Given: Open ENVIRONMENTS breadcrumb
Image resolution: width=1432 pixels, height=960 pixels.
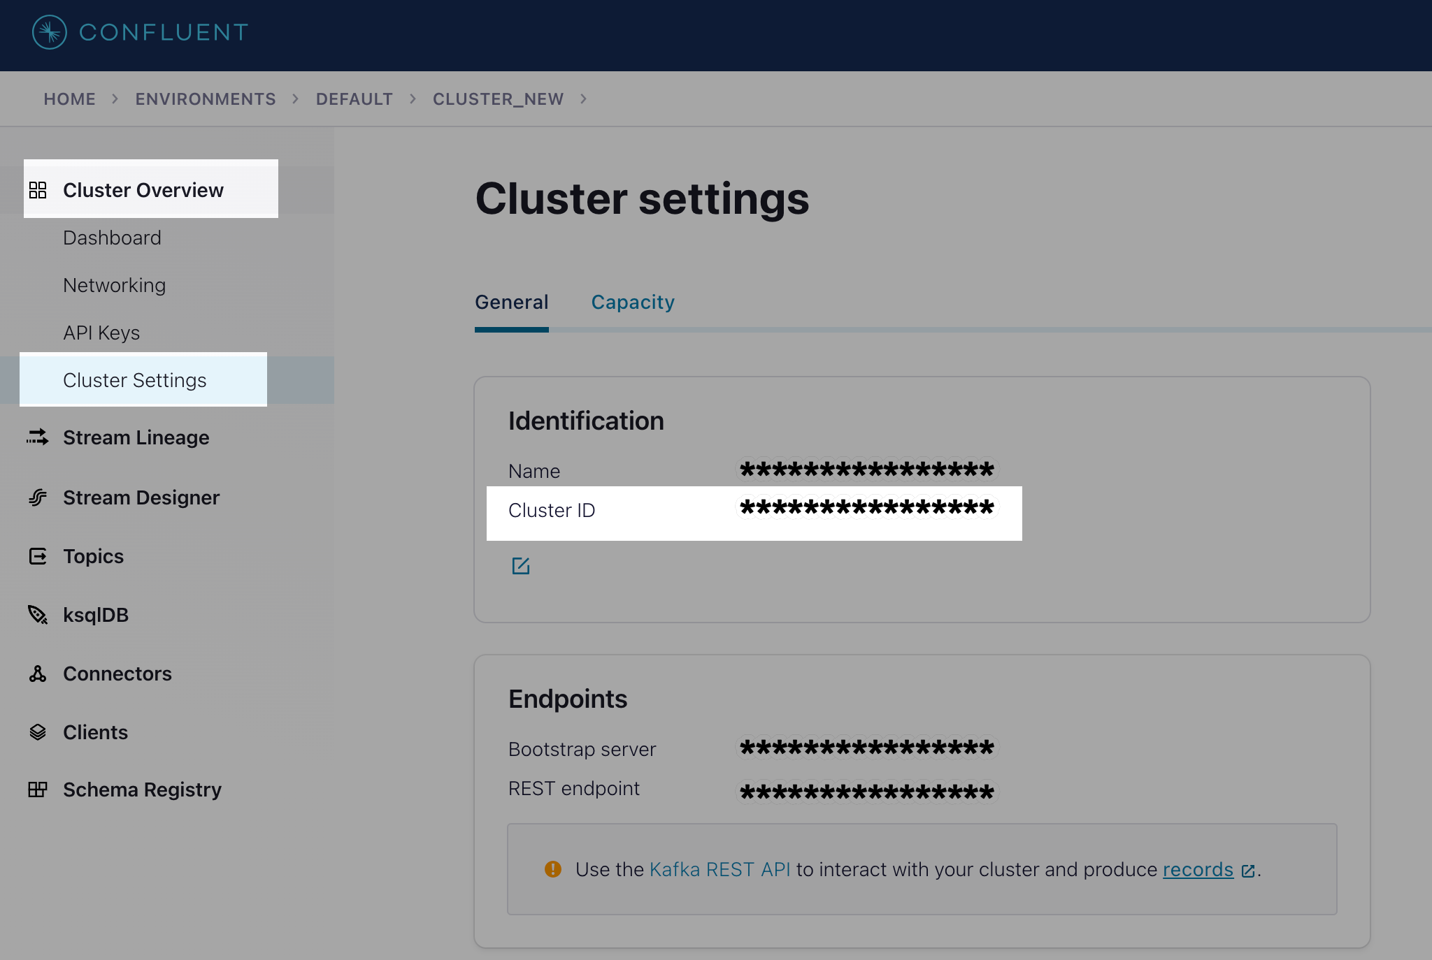Looking at the screenshot, I should click(x=206, y=99).
